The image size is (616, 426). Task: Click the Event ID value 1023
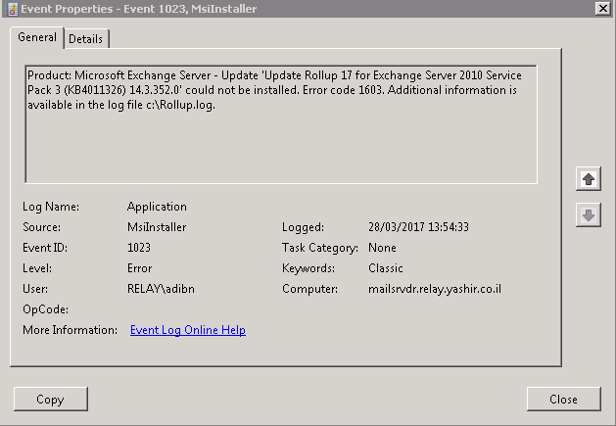tap(139, 248)
